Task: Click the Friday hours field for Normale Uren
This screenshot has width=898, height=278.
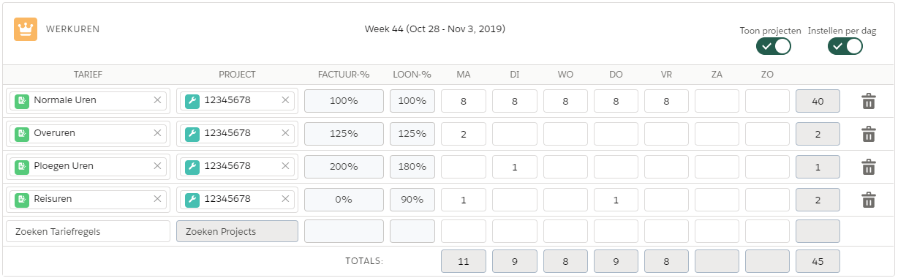Action: tap(666, 101)
